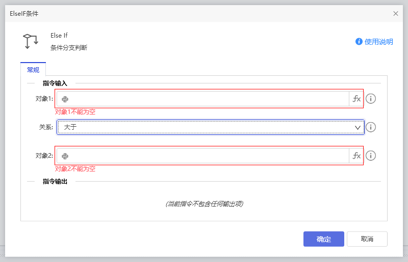This screenshot has width=408, height=262.
Task: Show the info tooltip for 关系
Action: click(371, 127)
